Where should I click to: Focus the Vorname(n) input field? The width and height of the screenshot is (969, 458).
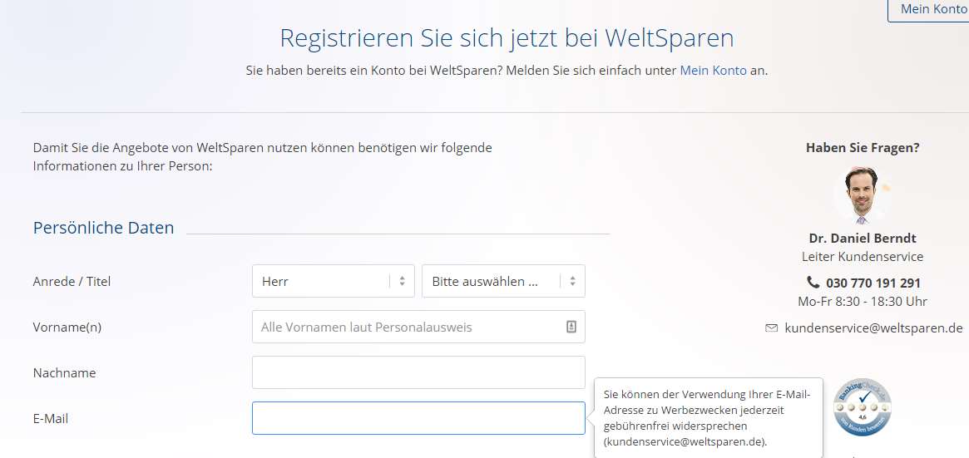click(418, 327)
